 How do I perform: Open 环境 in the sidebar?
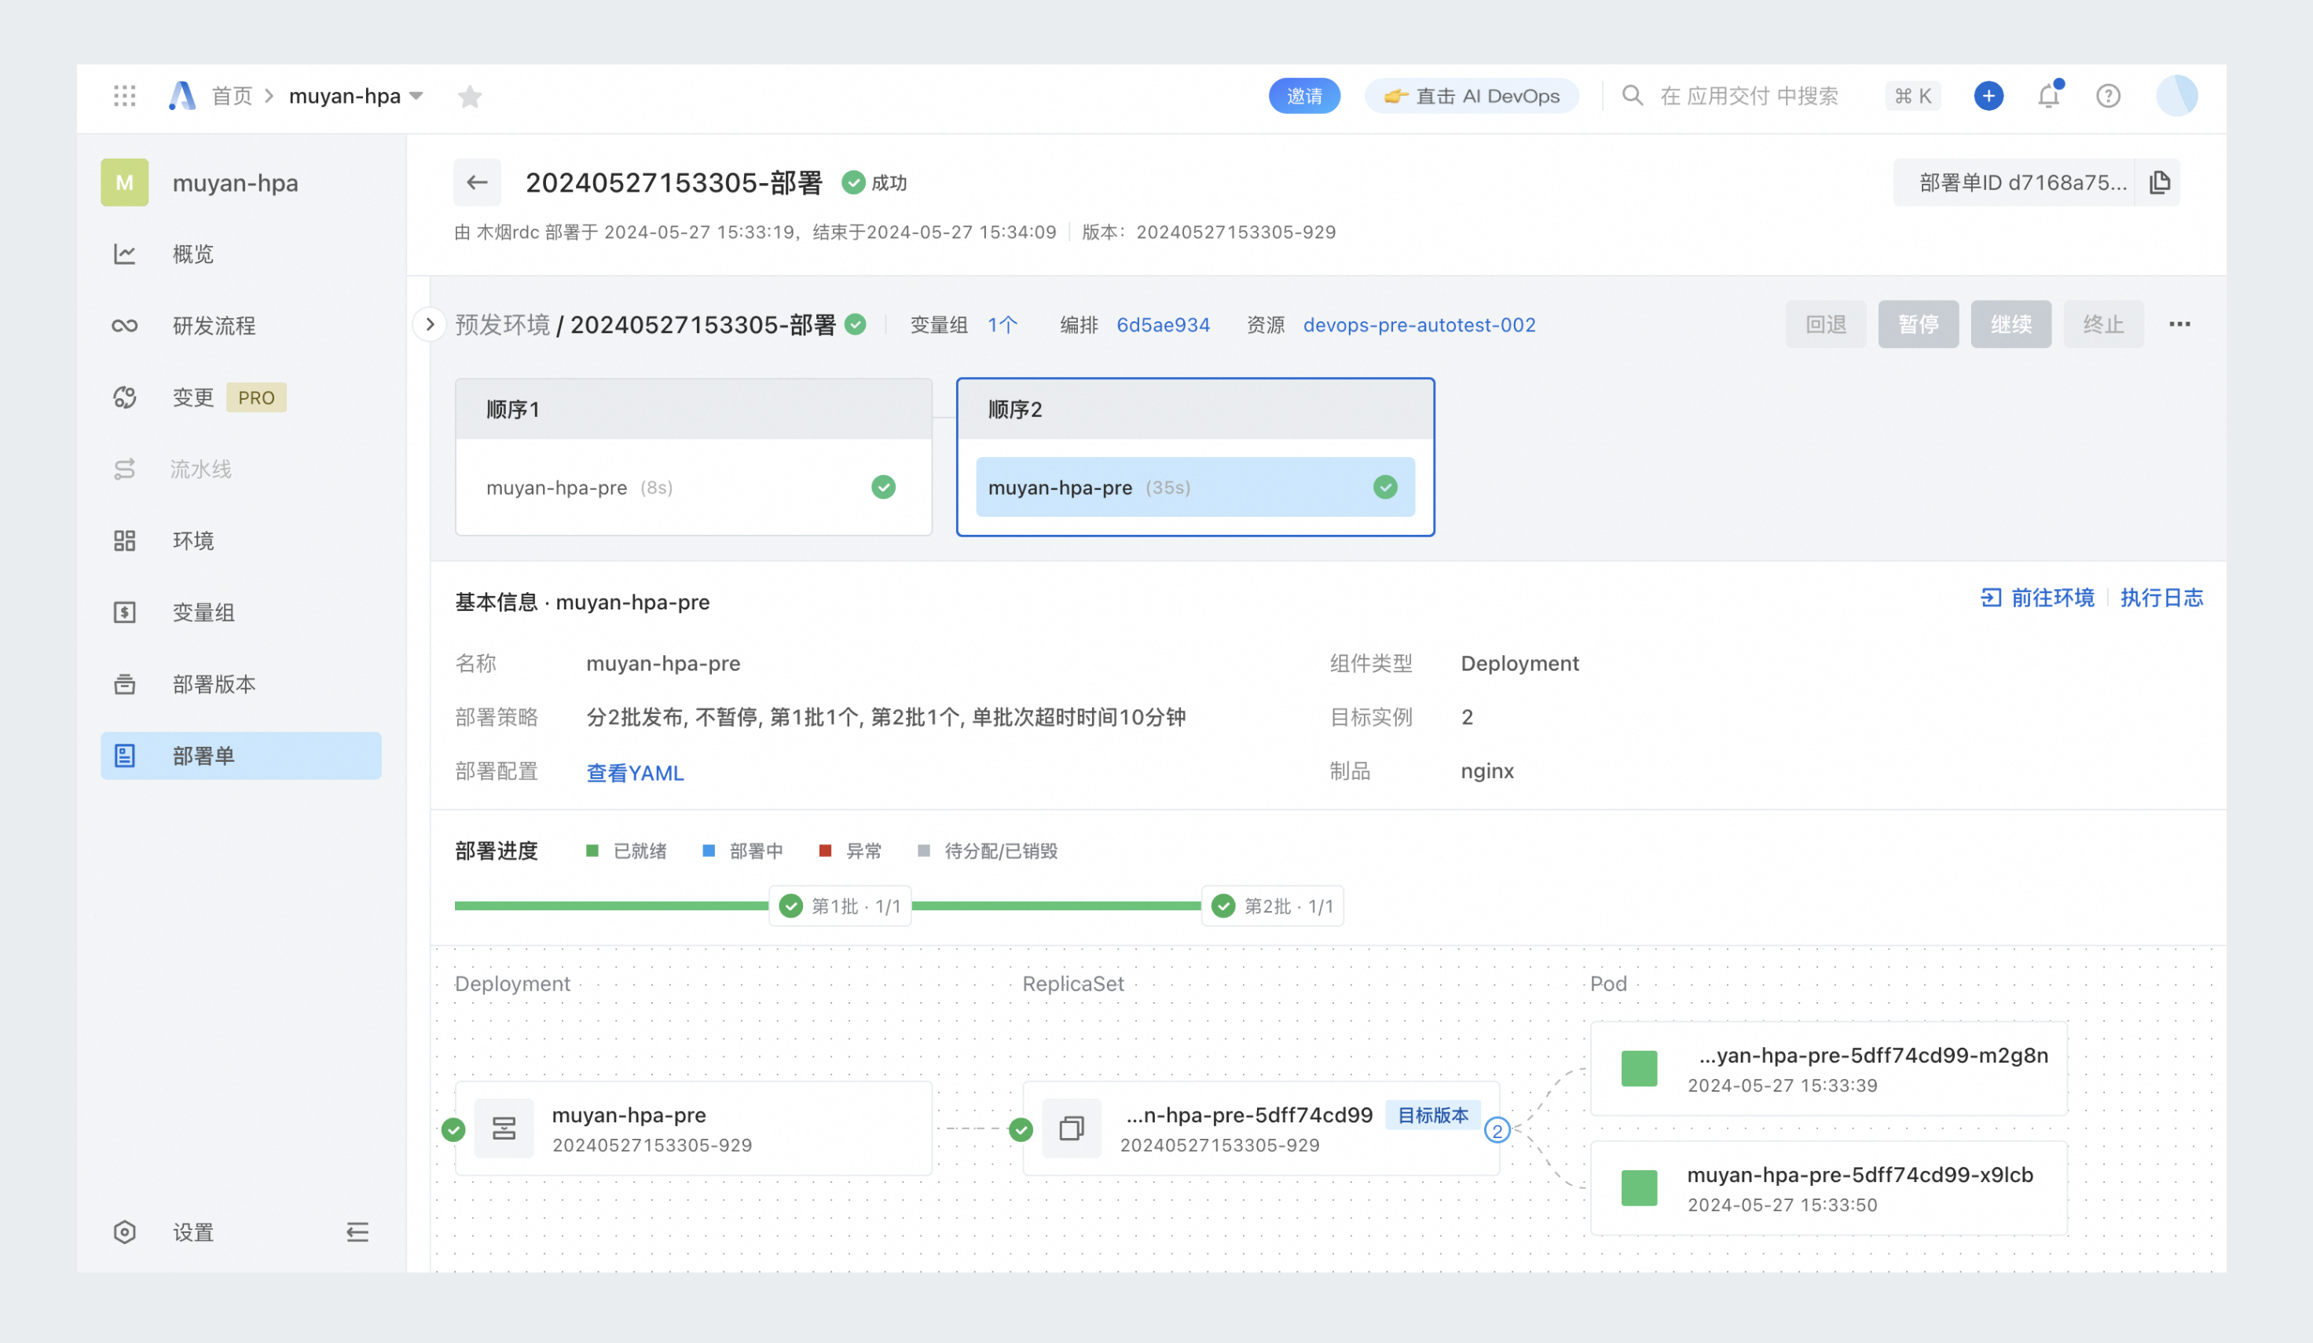click(x=240, y=541)
